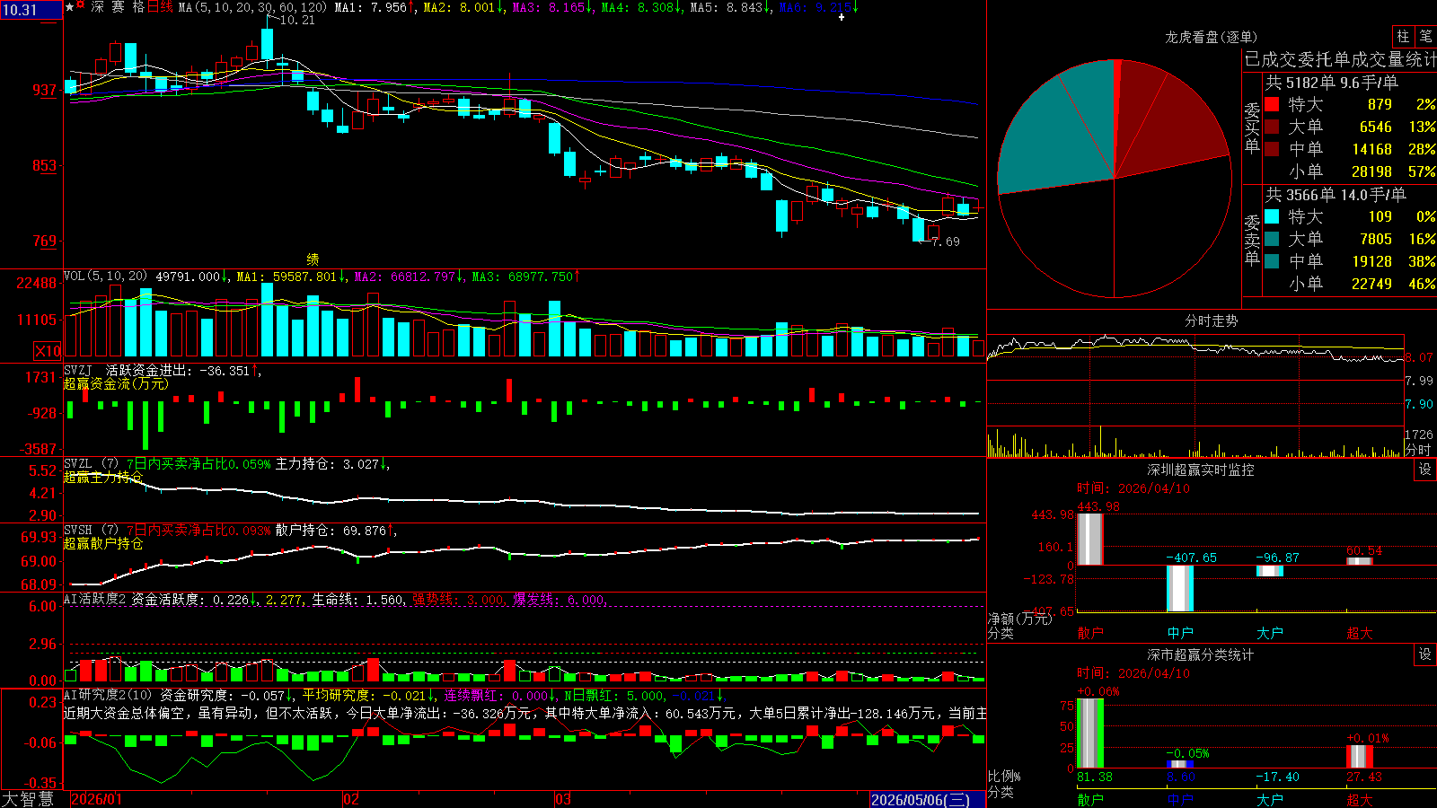Screen dimensions: 1437x808
Task: Click the -407.65 中户 bar in 实时监控 chart
Action: click(1180, 589)
